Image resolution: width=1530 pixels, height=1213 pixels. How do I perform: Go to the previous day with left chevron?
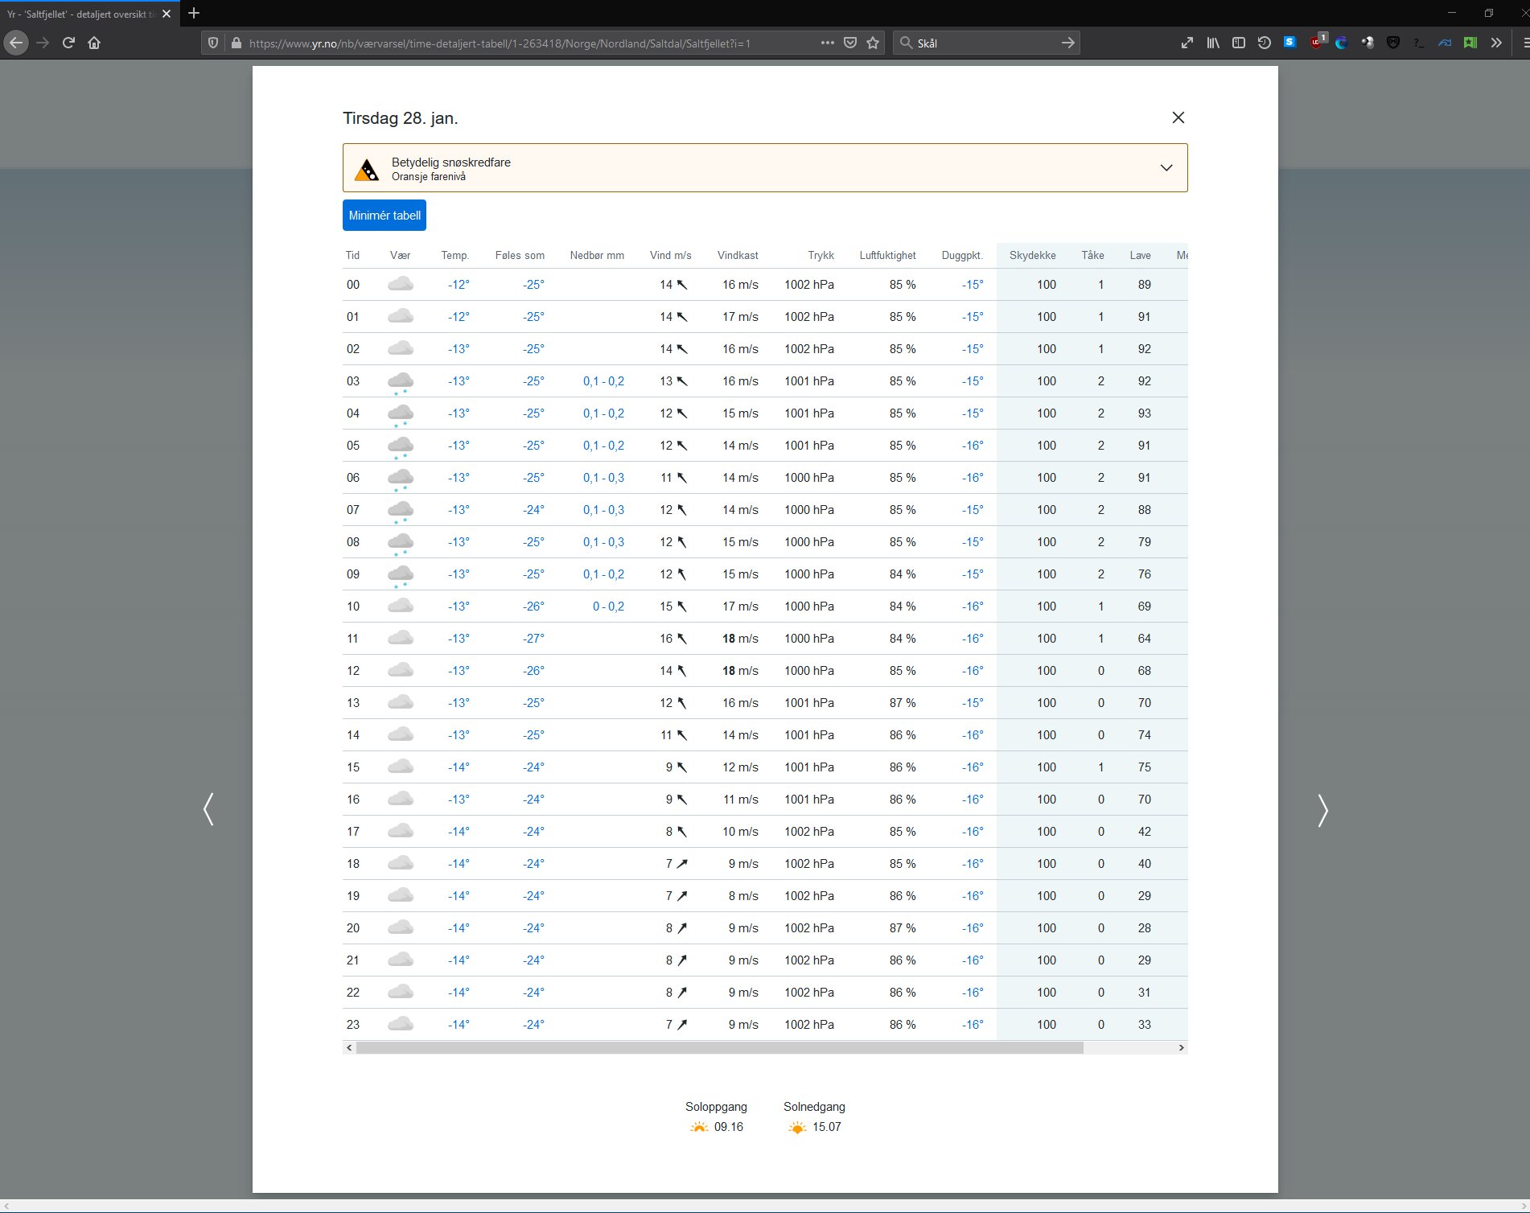tap(209, 809)
